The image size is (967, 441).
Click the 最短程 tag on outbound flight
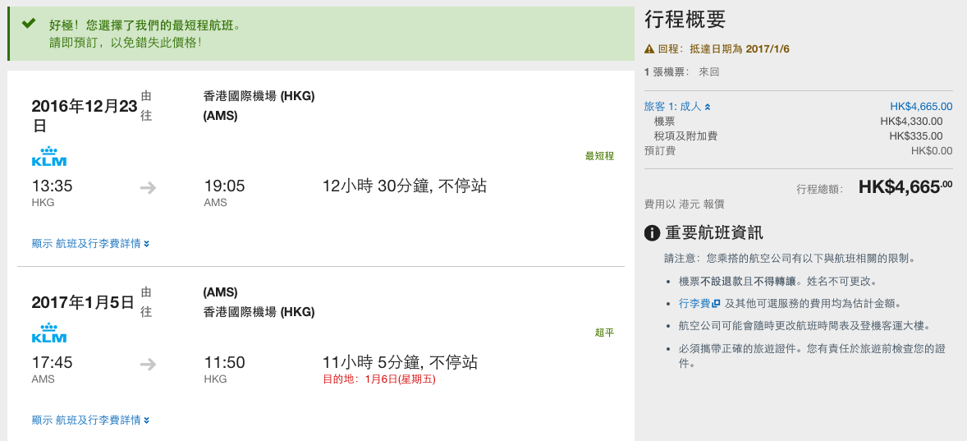[599, 156]
